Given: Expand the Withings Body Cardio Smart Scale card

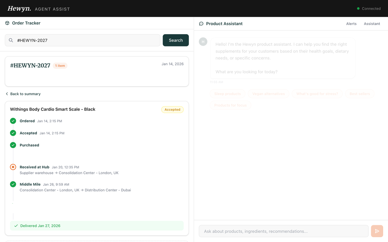Looking at the screenshot, I should tap(97, 109).
